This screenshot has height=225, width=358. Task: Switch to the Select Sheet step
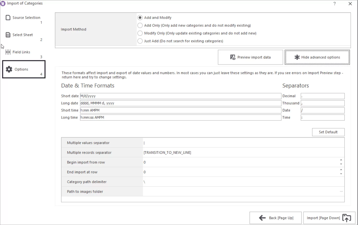(22, 35)
